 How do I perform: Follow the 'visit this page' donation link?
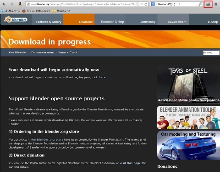point(130,163)
